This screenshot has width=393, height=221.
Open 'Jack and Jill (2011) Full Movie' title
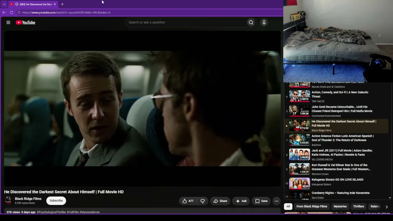coord(342,153)
